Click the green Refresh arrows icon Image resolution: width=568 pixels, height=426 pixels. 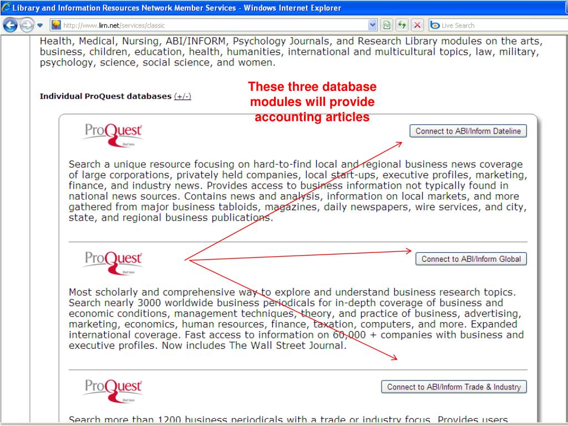click(402, 26)
